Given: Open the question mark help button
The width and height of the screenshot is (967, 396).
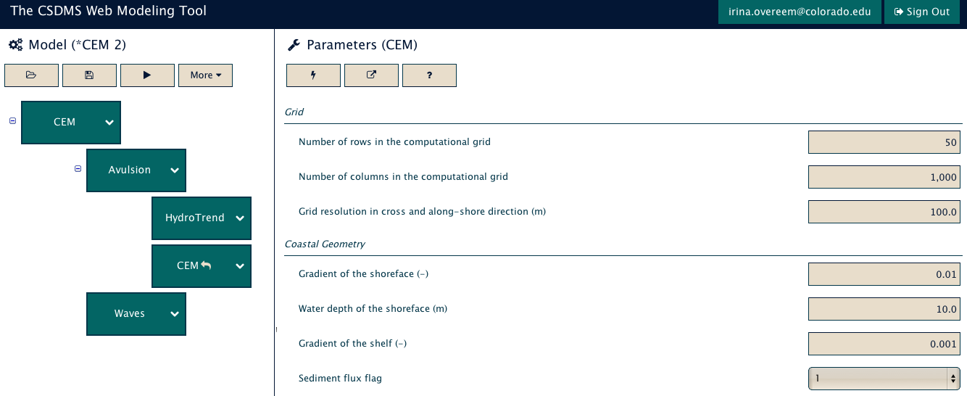Looking at the screenshot, I should pyautogui.click(x=429, y=75).
